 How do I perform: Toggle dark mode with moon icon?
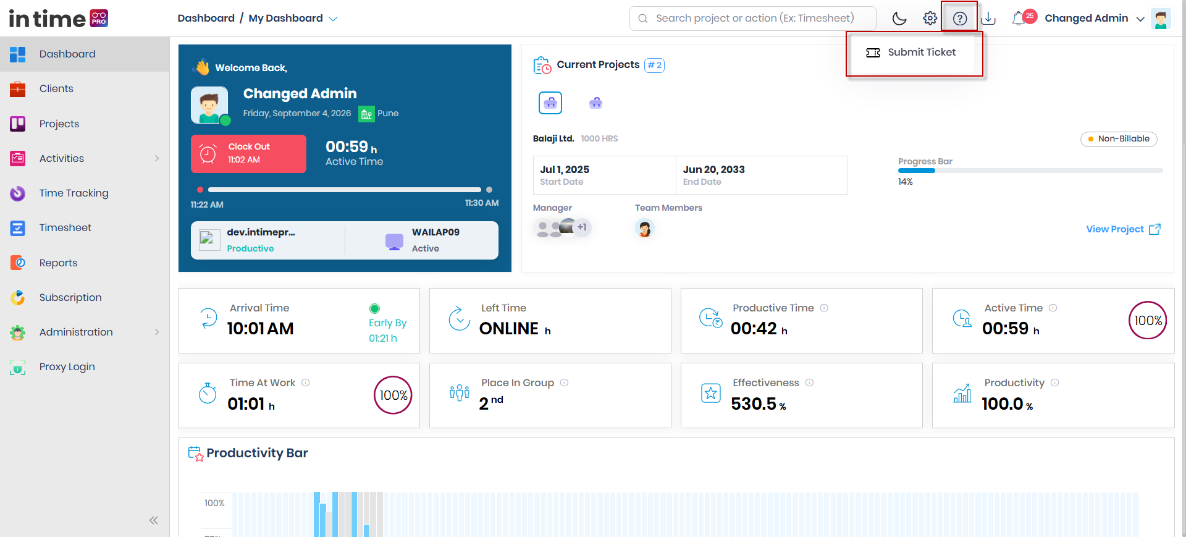click(899, 19)
